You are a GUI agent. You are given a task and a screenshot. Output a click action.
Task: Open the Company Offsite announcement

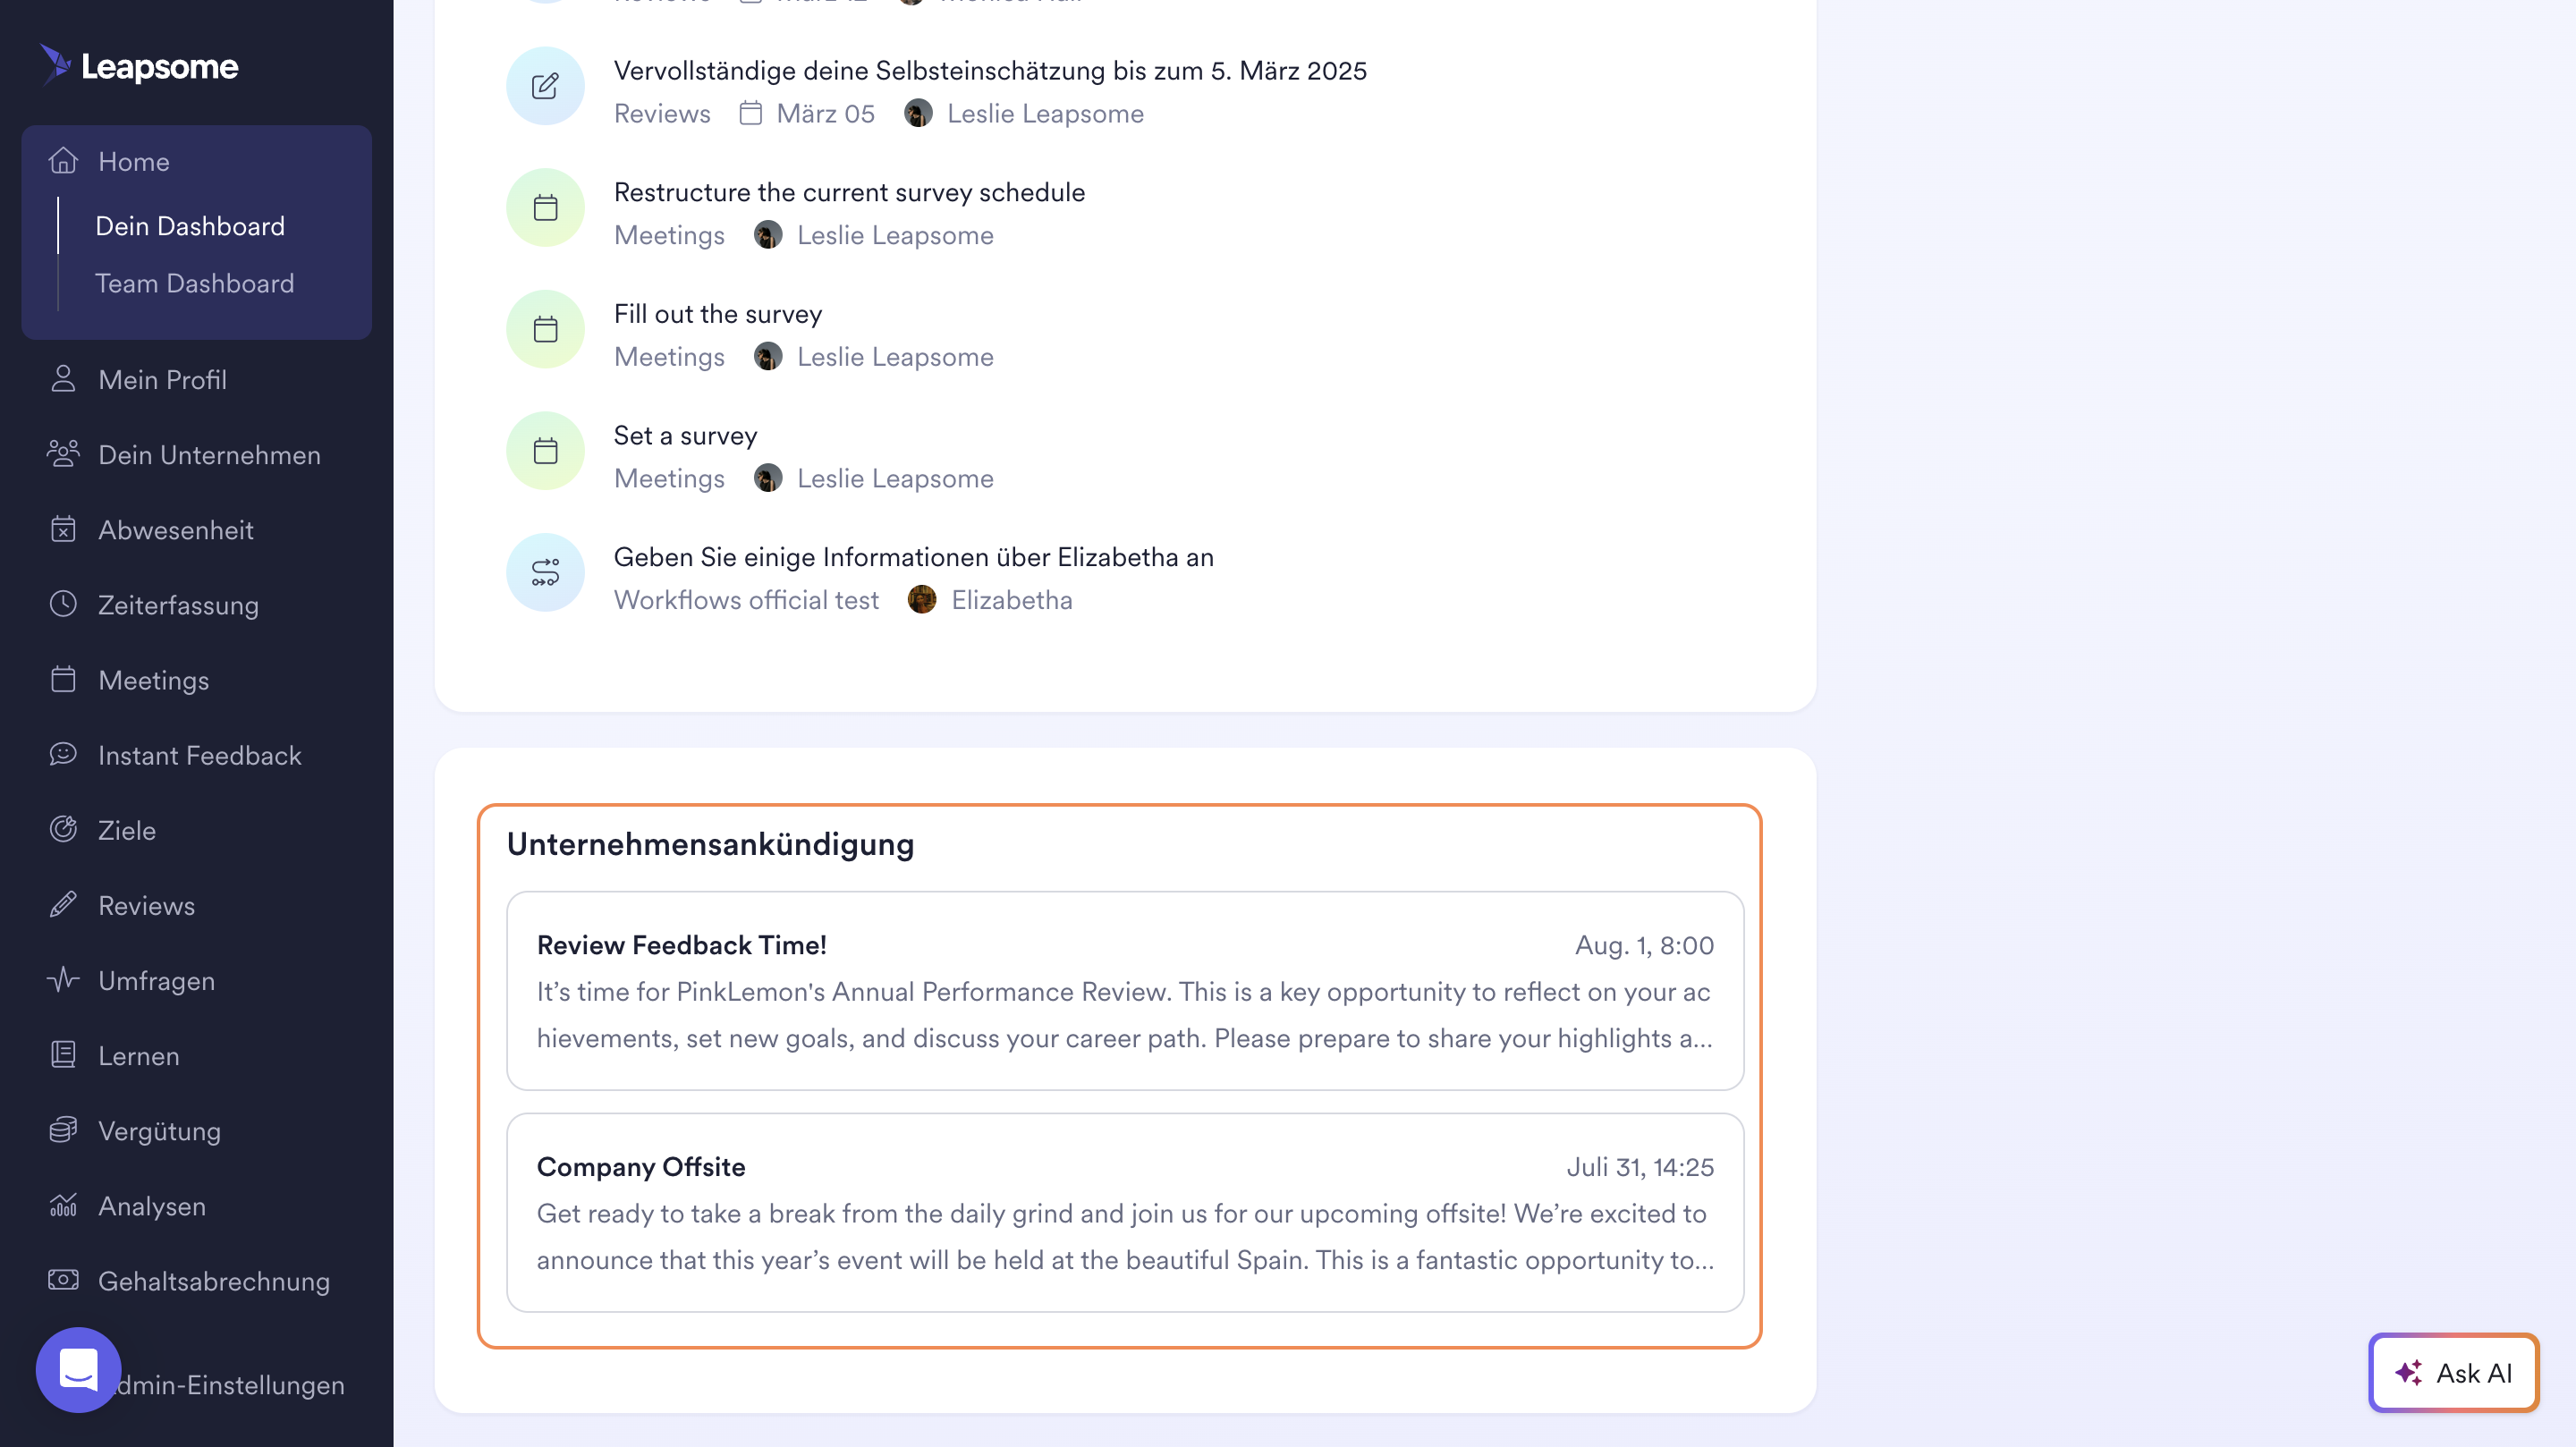coord(1125,1213)
